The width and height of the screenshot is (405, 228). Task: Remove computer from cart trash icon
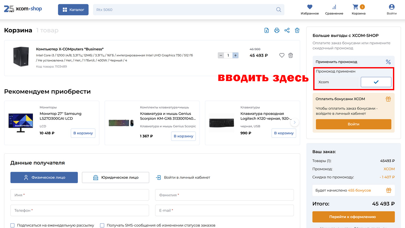tap(290, 55)
